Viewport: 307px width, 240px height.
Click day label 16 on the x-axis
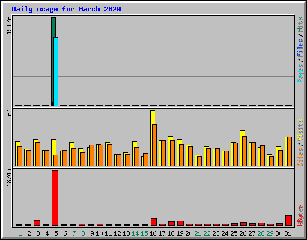pos(153,233)
